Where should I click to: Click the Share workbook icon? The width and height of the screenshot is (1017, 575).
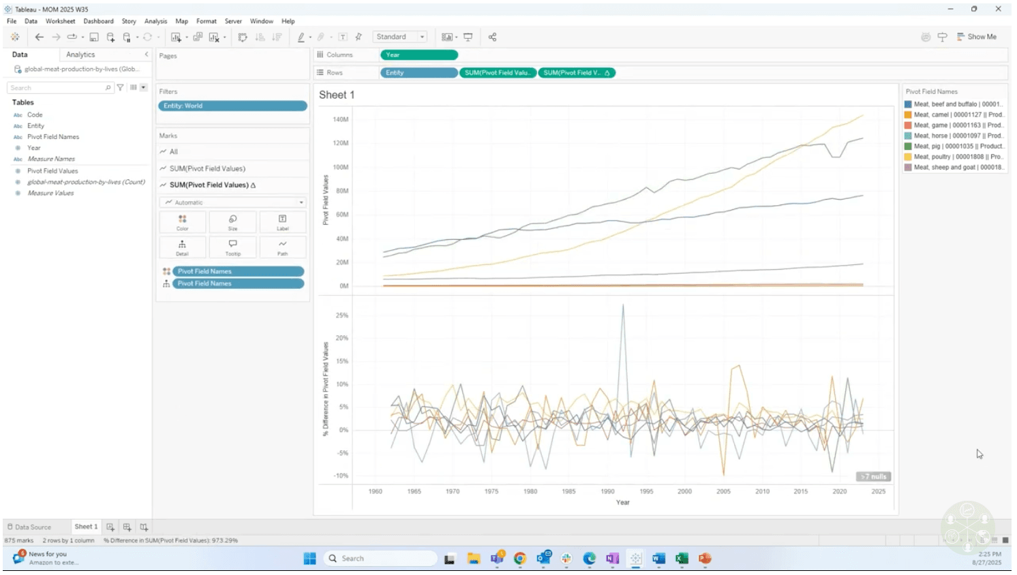tap(492, 37)
